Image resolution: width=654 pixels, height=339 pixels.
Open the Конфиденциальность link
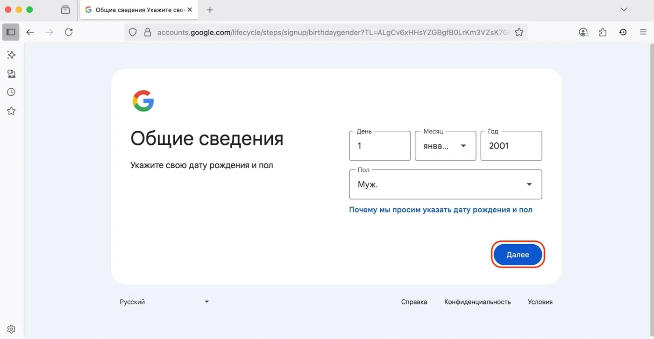[x=477, y=302]
